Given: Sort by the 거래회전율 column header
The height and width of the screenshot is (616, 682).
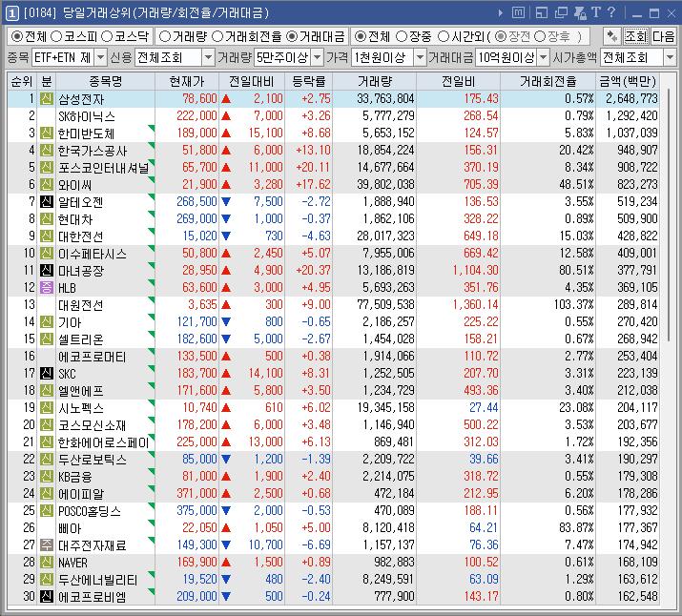Looking at the screenshot, I should click(548, 81).
